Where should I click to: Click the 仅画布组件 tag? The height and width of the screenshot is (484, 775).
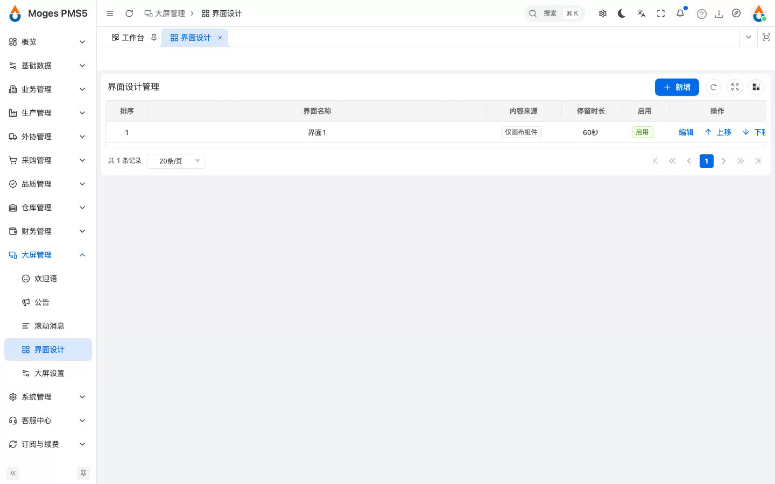[521, 132]
